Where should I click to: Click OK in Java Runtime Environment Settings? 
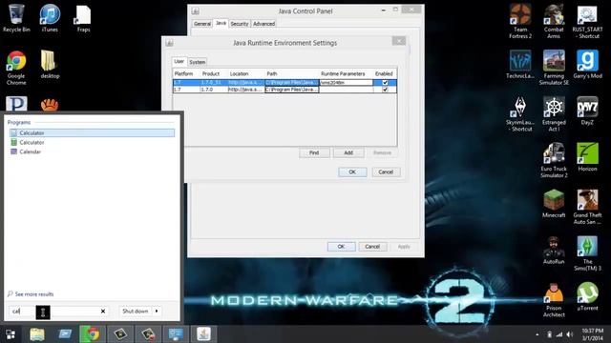coord(352,171)
